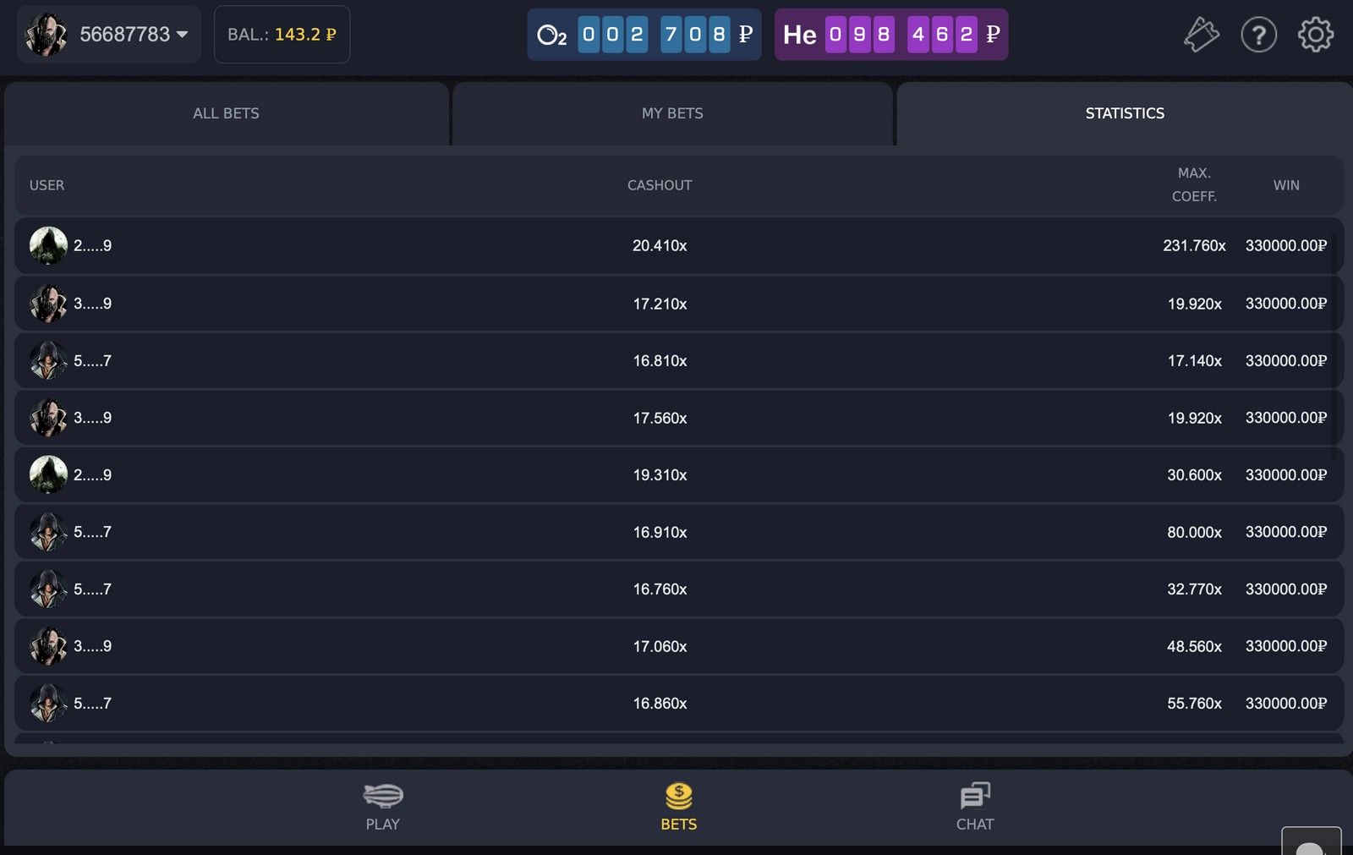Click the profile avatar beside account ID

click(46, 35)
